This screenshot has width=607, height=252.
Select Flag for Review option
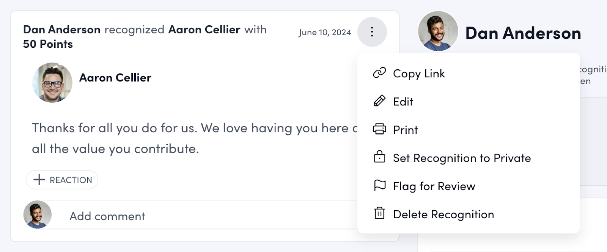click(434, 186)
